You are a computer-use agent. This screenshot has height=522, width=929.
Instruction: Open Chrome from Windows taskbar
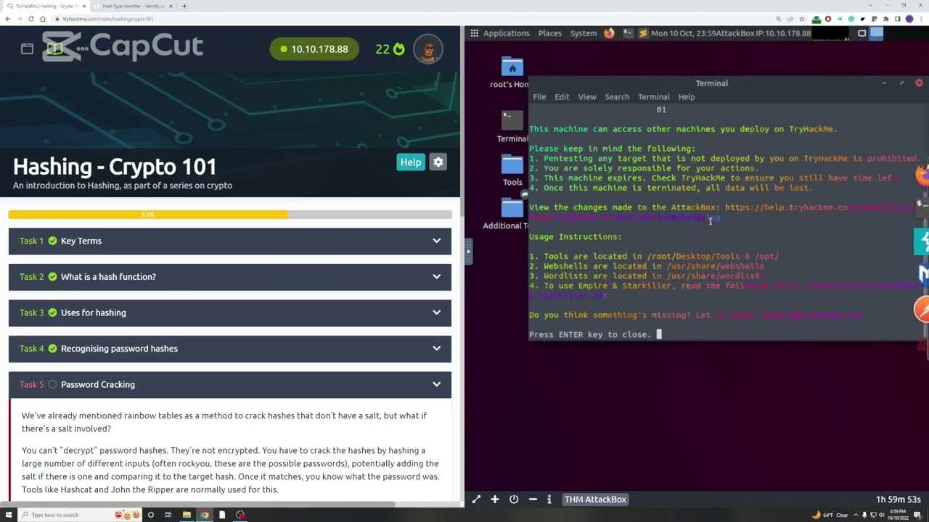(205, 515)
